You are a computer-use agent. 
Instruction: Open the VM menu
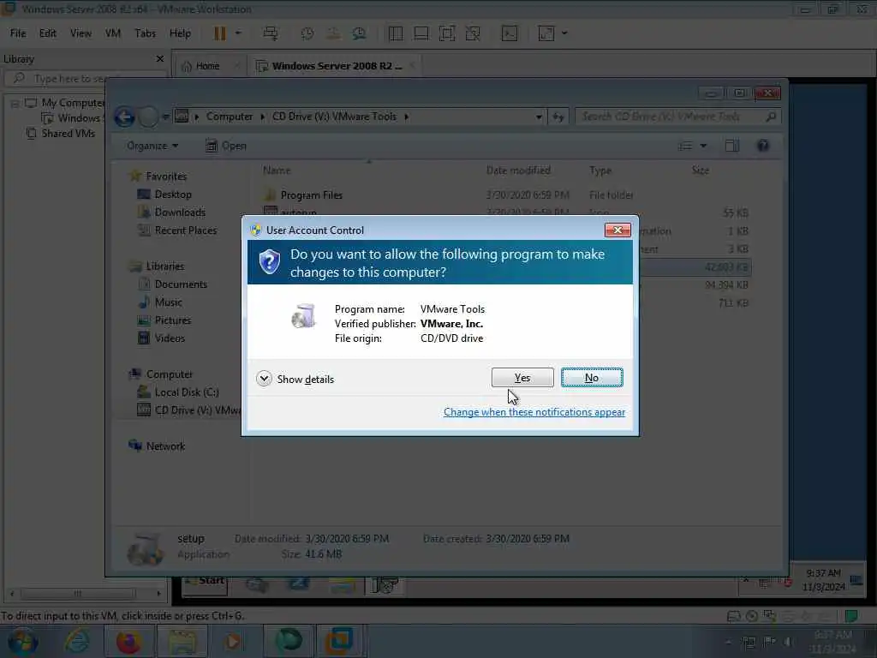(x=112, y=33)
